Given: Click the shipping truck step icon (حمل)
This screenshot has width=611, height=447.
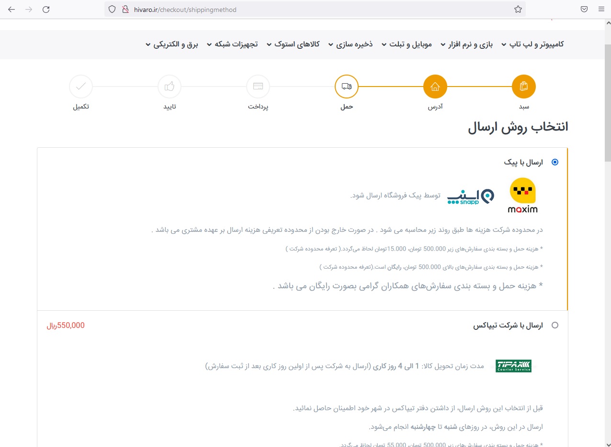Looking at the screenshot, I should (346, 87).
